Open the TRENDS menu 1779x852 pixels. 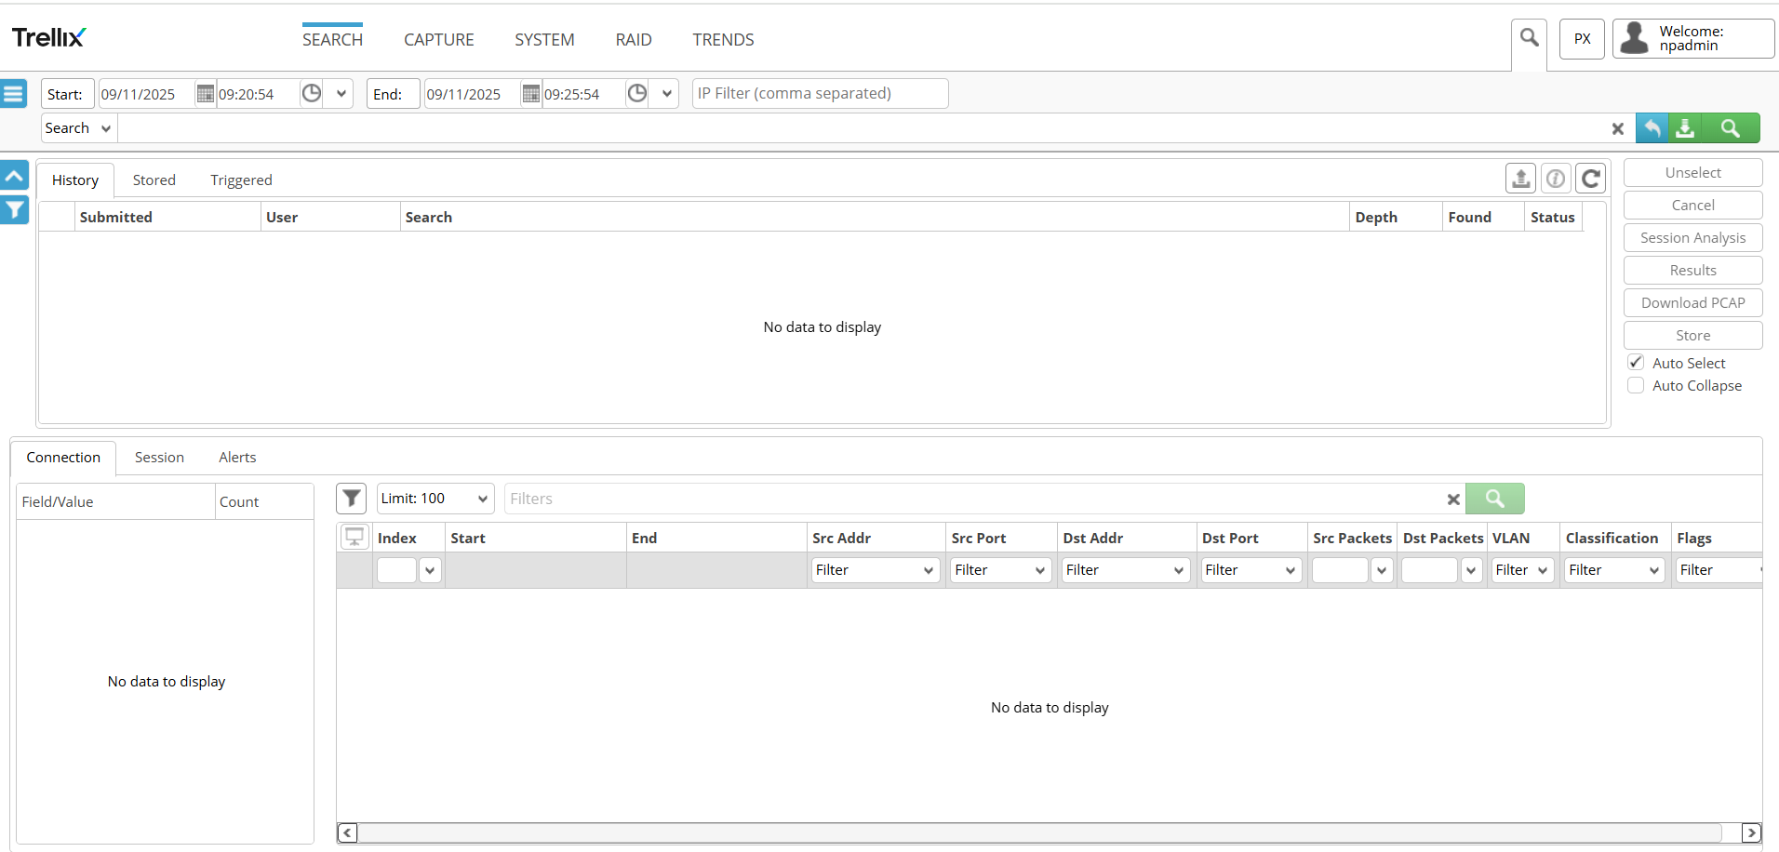coord(723,40)
